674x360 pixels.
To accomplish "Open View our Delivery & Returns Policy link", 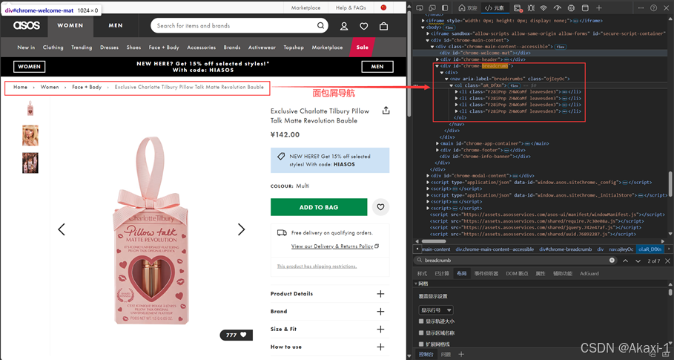I will click(332, 246).
